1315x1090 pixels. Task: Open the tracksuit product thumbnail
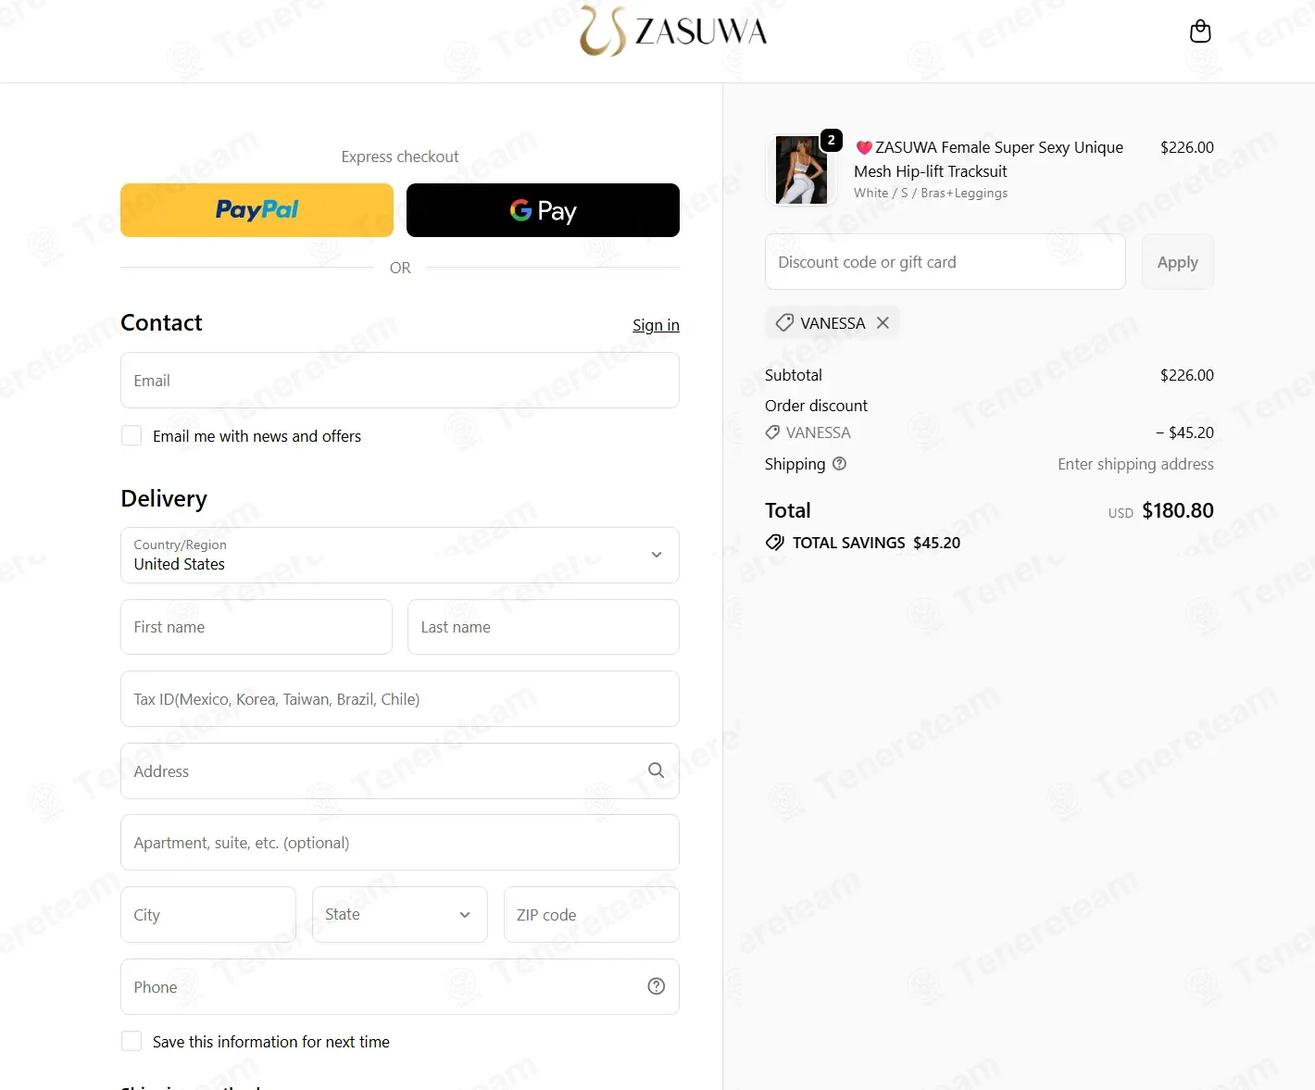tap(801, 170)
